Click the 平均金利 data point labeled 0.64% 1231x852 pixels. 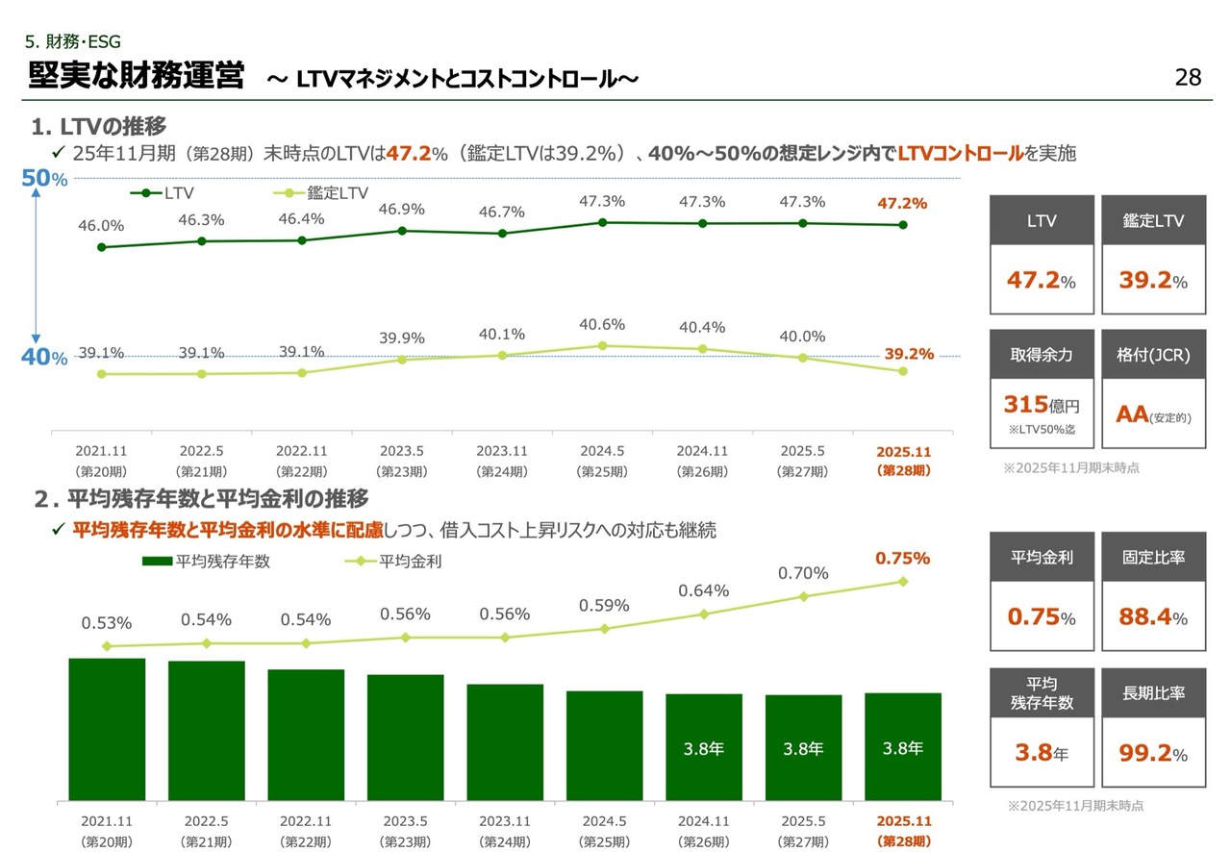coord(703,614)
